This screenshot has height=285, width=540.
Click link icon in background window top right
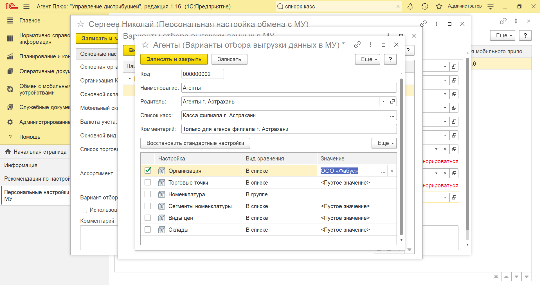(x=503, y=21)
